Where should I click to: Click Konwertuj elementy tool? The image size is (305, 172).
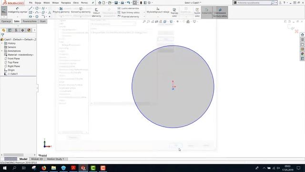point(81,10)
